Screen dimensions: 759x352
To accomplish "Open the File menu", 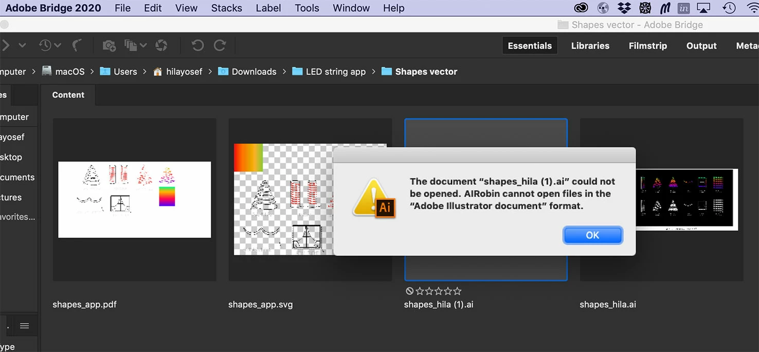I will point(122,8).
